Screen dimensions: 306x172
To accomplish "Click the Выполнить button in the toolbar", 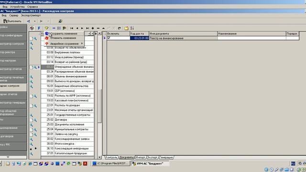I will coord(12,21).
